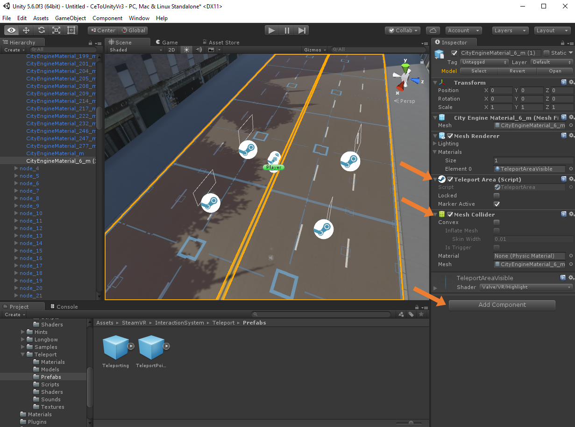575x427 pixels.
Task: Select the Hand tool in toolbar
Action: [x=12, y=30]
